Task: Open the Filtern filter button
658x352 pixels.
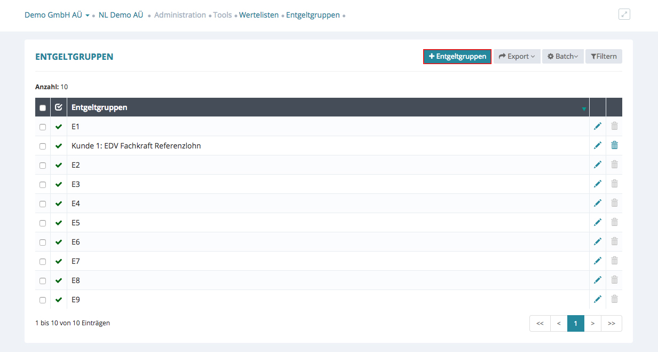Action: [604, 57]
